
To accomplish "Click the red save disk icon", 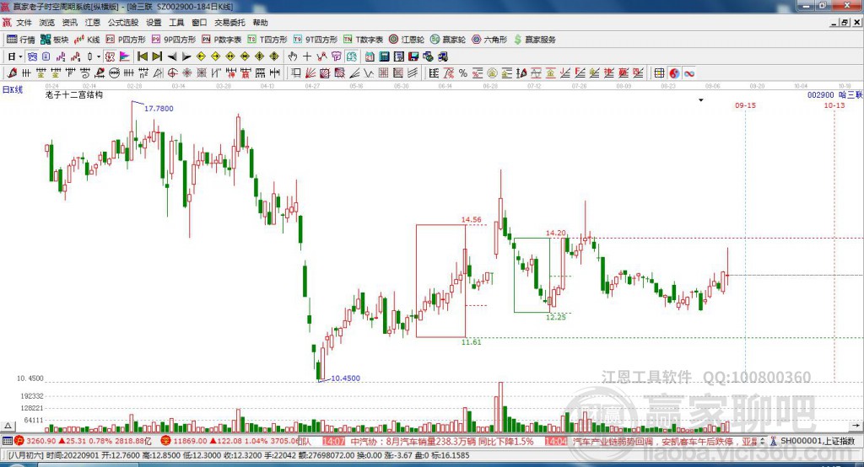I will (413, 56).
